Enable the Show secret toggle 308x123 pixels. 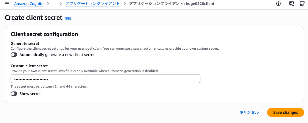(14, 94)
